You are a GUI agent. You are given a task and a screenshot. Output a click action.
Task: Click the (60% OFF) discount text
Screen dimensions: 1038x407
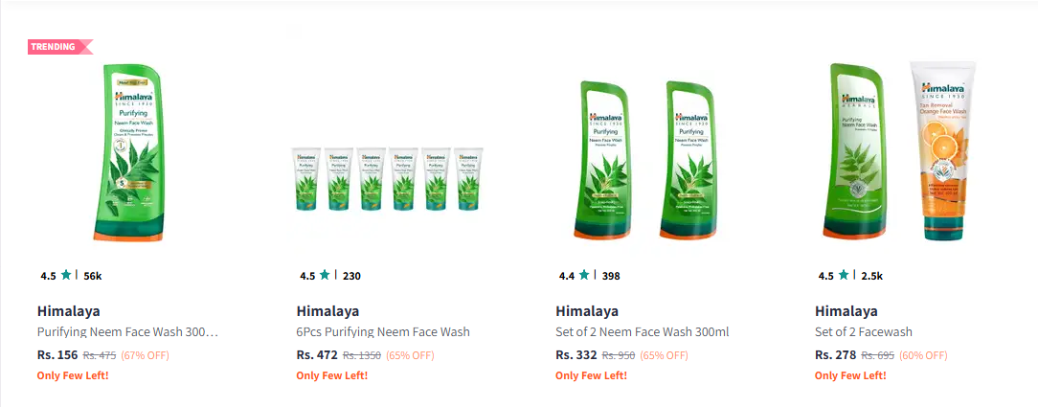pyautogui.click(x=923, y=355)
